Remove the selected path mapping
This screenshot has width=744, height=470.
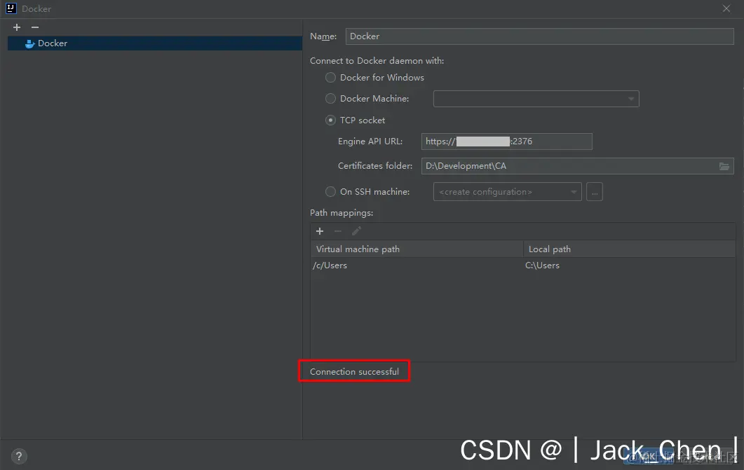(338, 231)
